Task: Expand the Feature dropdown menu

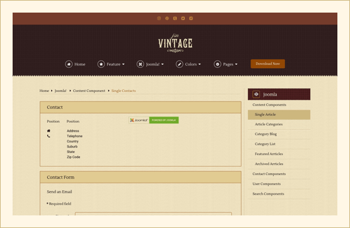Action: (x=123, y=64)
